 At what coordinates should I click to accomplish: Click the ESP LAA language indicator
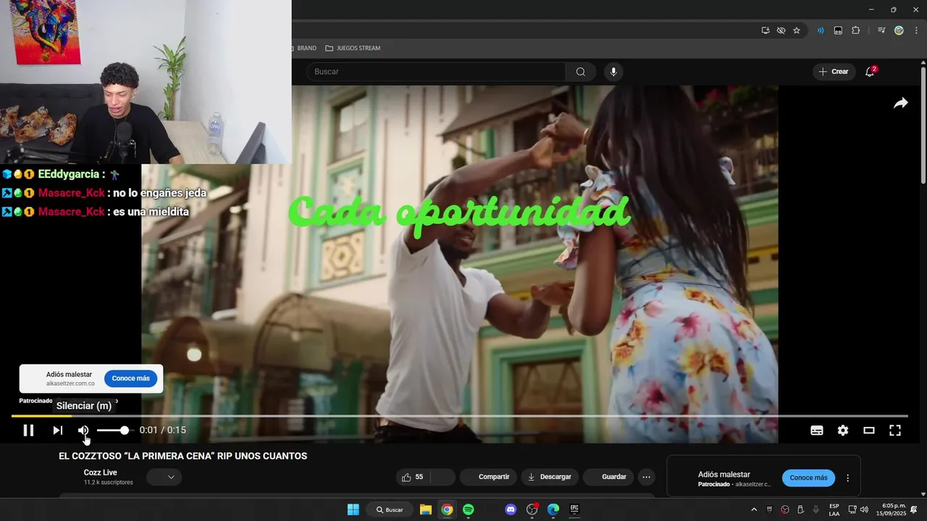click(x=834, y=509)
